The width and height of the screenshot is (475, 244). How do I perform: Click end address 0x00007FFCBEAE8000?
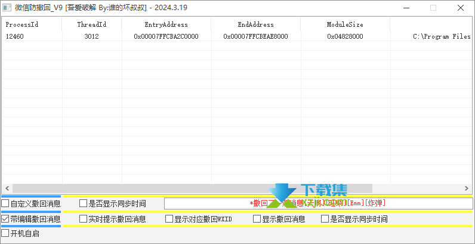point(255,36)
